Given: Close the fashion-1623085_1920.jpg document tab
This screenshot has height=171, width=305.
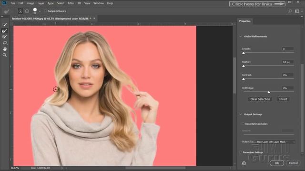Looking at the screenshot, I should coord(94,19).
